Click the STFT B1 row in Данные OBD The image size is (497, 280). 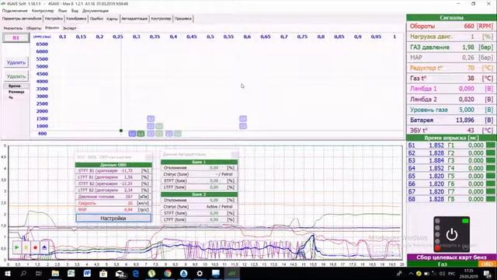[x=113, y=170]
